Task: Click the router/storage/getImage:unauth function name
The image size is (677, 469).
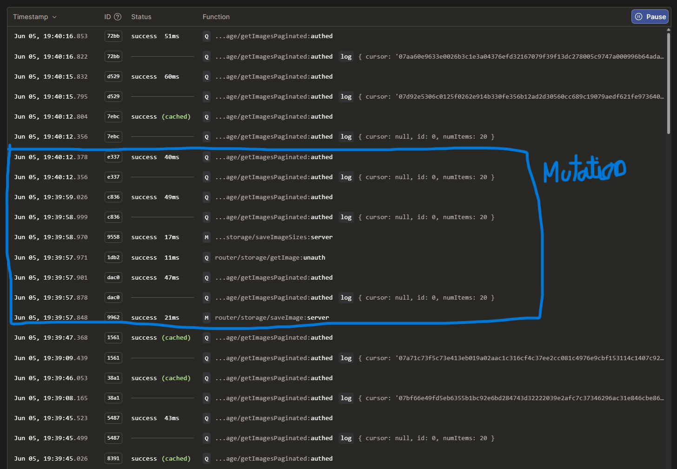Action: [270, 258]
